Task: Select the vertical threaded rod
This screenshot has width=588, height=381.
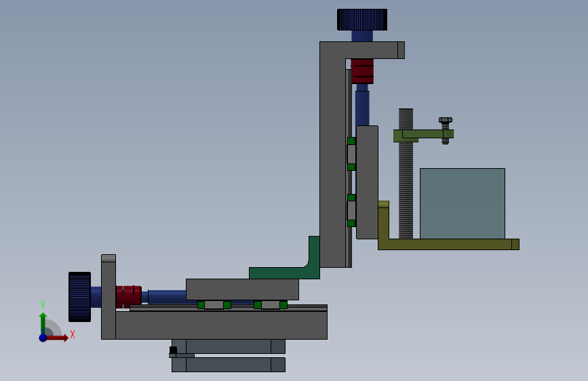Action: tap(406, 189)
